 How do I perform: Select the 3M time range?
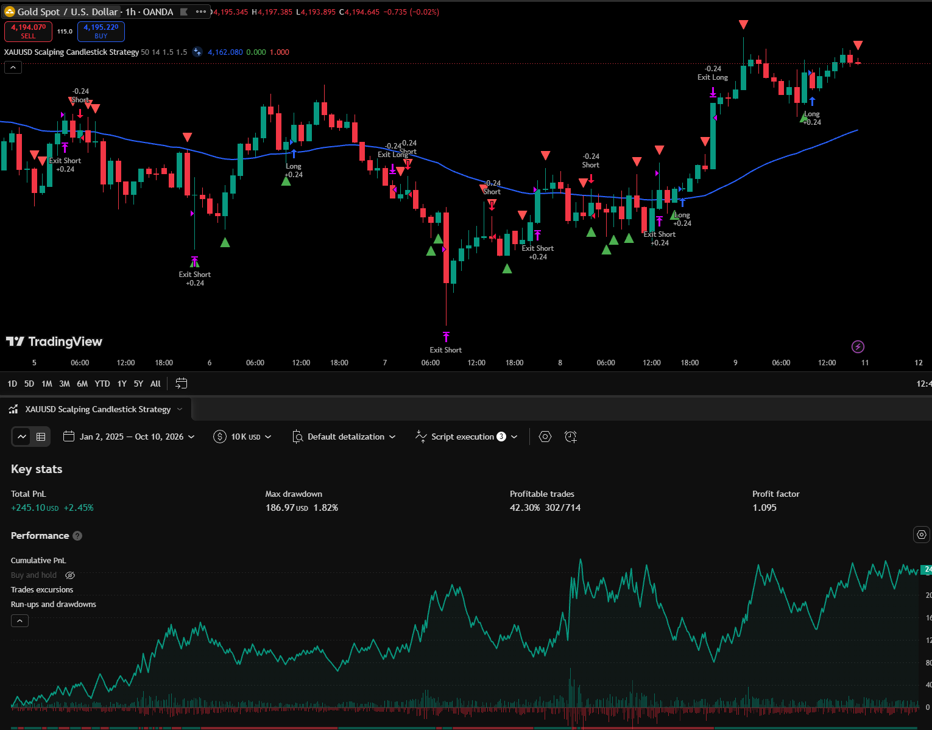coord(65,384)
